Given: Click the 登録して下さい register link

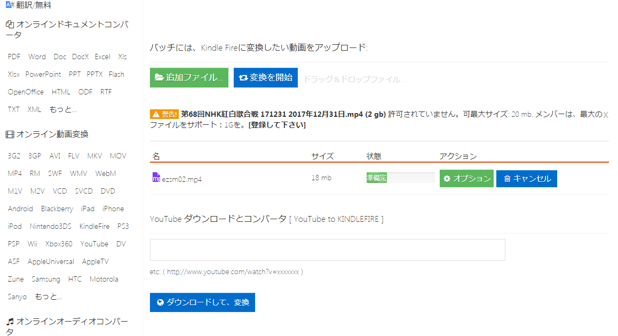Looking at the screenshot, I should pyautogui.click(x=277, y=125).
